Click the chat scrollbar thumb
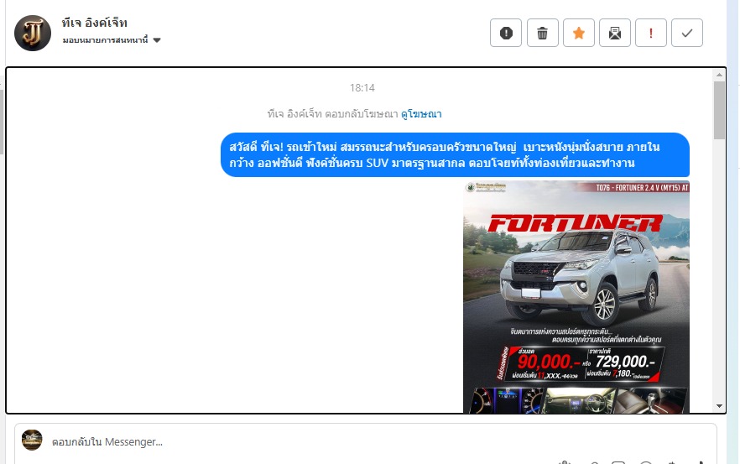This screenshot has height=464, width=740. point(719,111)
